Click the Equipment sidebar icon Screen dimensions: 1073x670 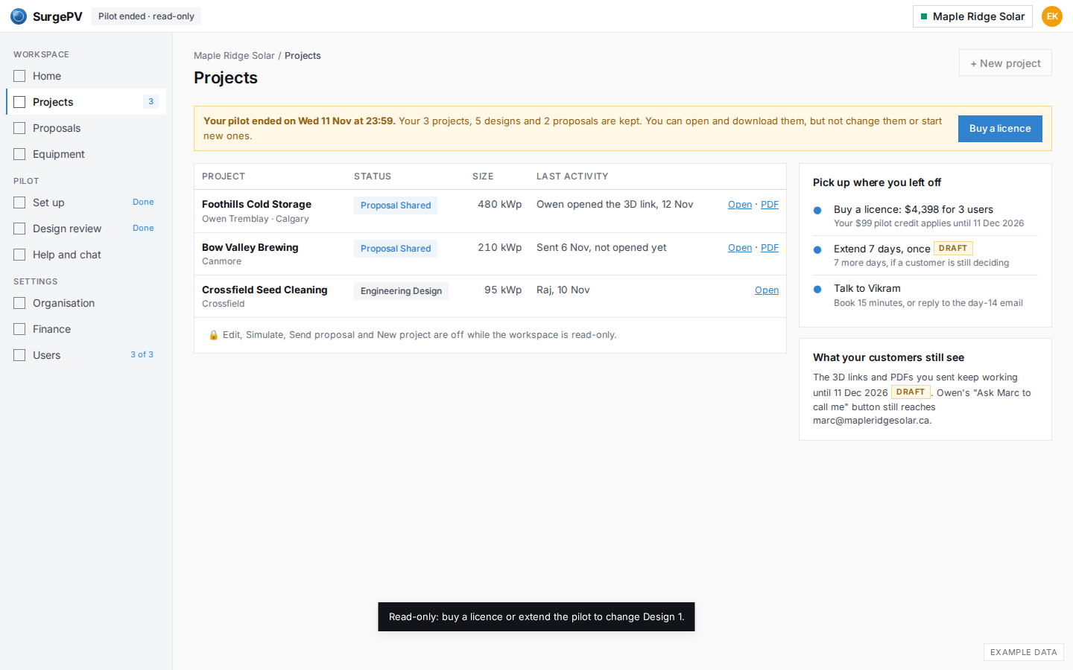pyautogui.click(x=19, y=154)
